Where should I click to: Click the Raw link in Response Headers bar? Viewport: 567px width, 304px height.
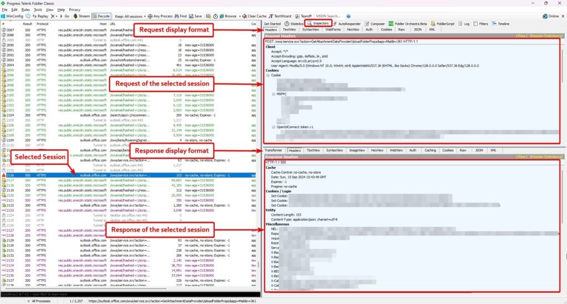[521, 156]
